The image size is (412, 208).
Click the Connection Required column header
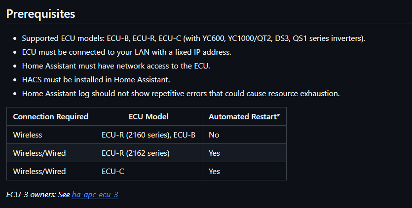click(50, 117)
